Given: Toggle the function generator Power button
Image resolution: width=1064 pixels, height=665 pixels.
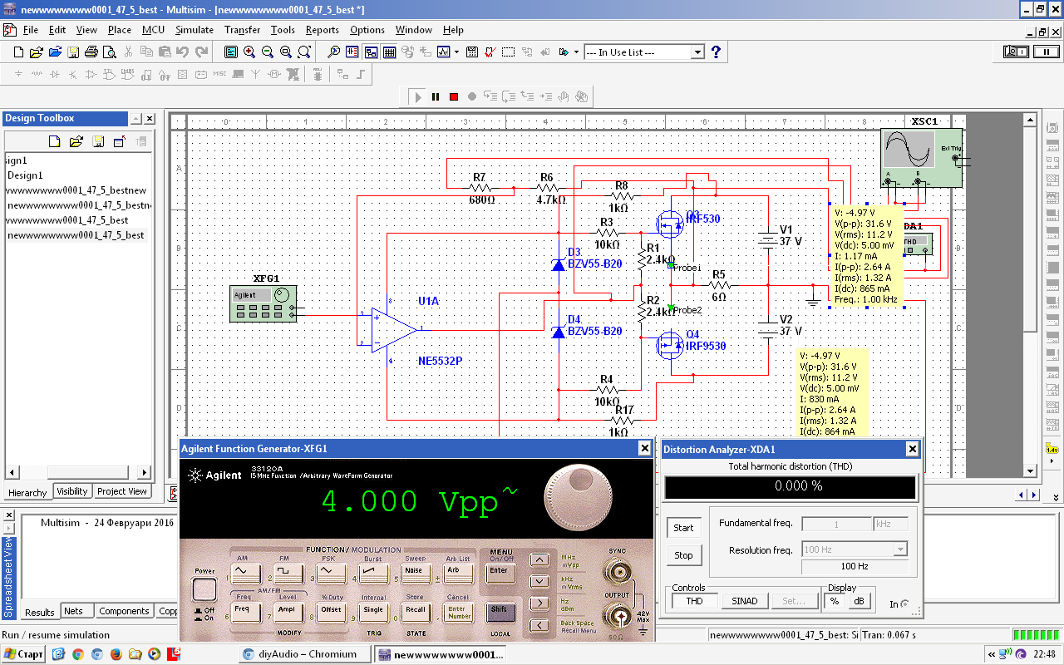Looking at the screenshot, I should [204, 590].
